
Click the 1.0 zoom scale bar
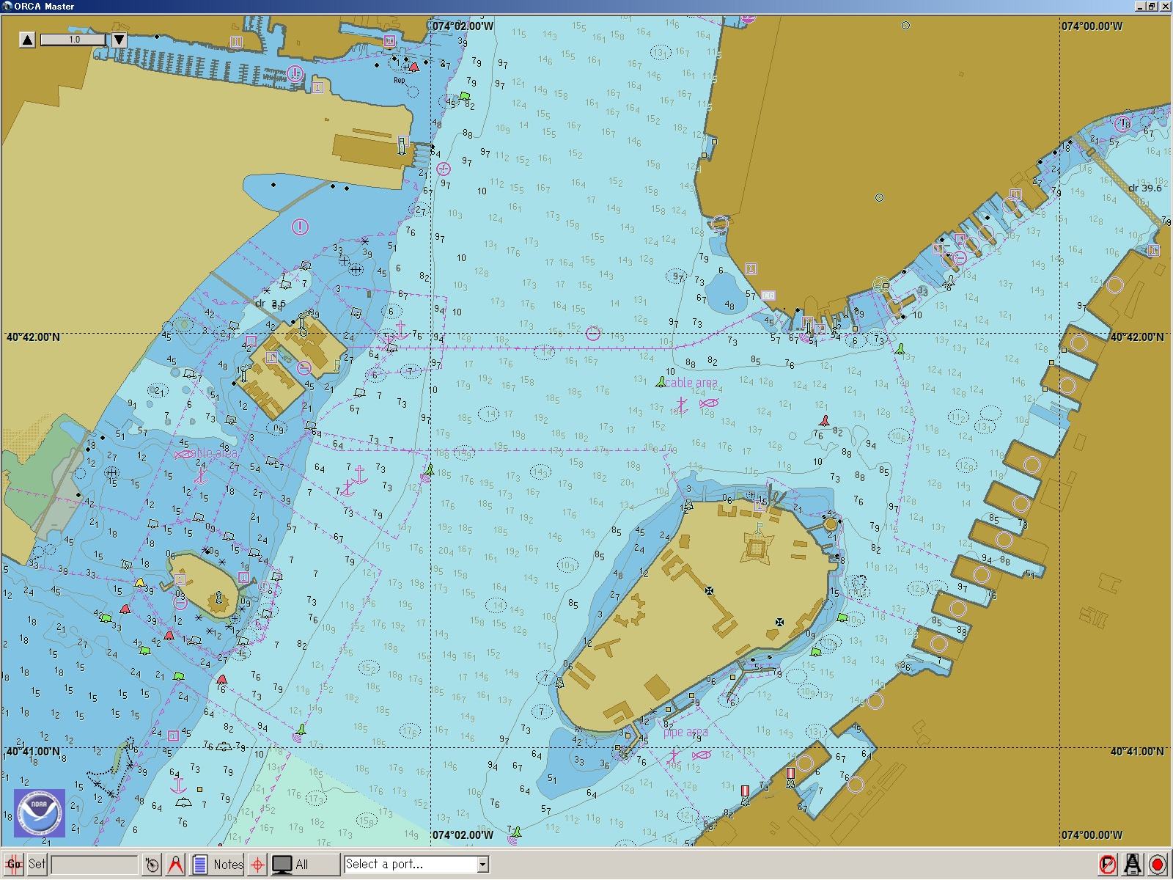(x=73, y=40)
